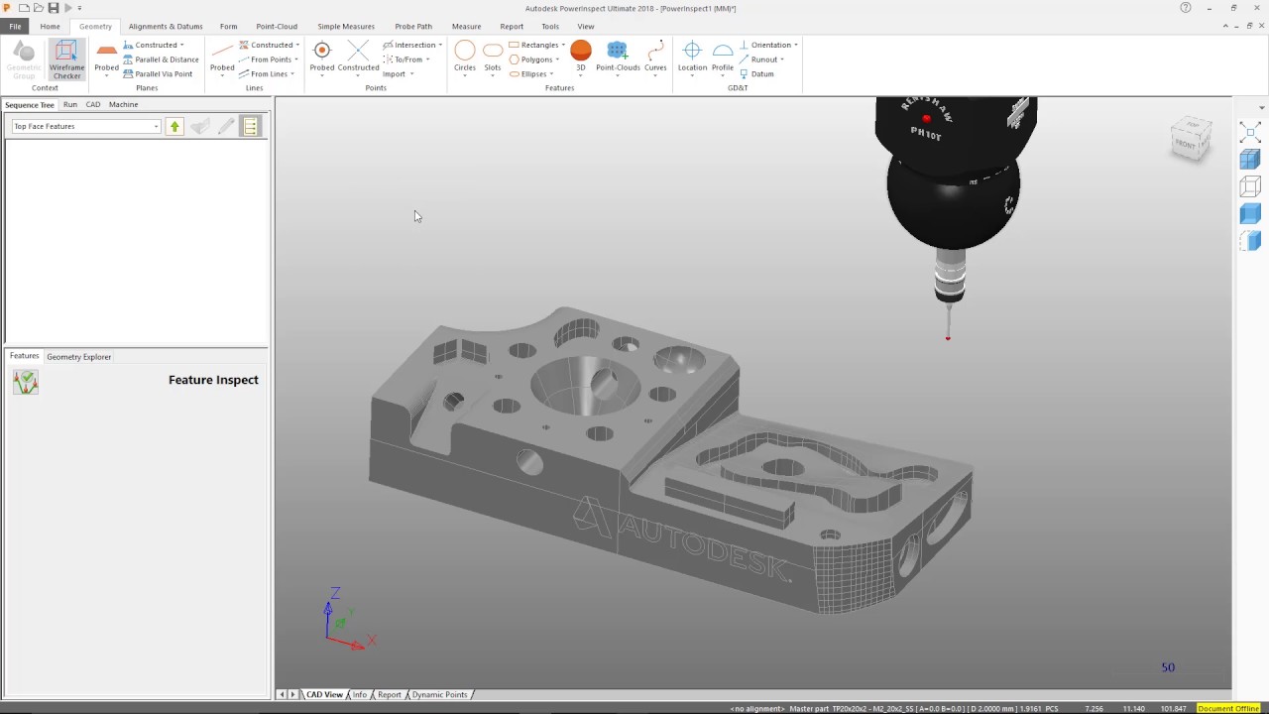Open the Intersection points dropdown
Screen dimensions: 1269x714
tap(412, 45)
